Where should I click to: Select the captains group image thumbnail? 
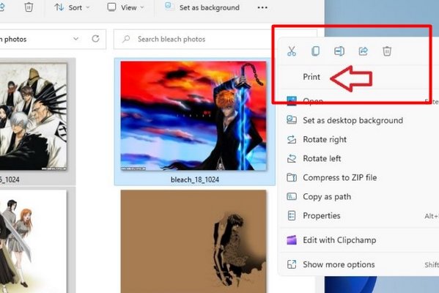[33, 116]
